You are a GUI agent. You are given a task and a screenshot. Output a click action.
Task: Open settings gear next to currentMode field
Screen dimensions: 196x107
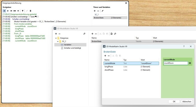pyautogui.click(x=190, y=63)
